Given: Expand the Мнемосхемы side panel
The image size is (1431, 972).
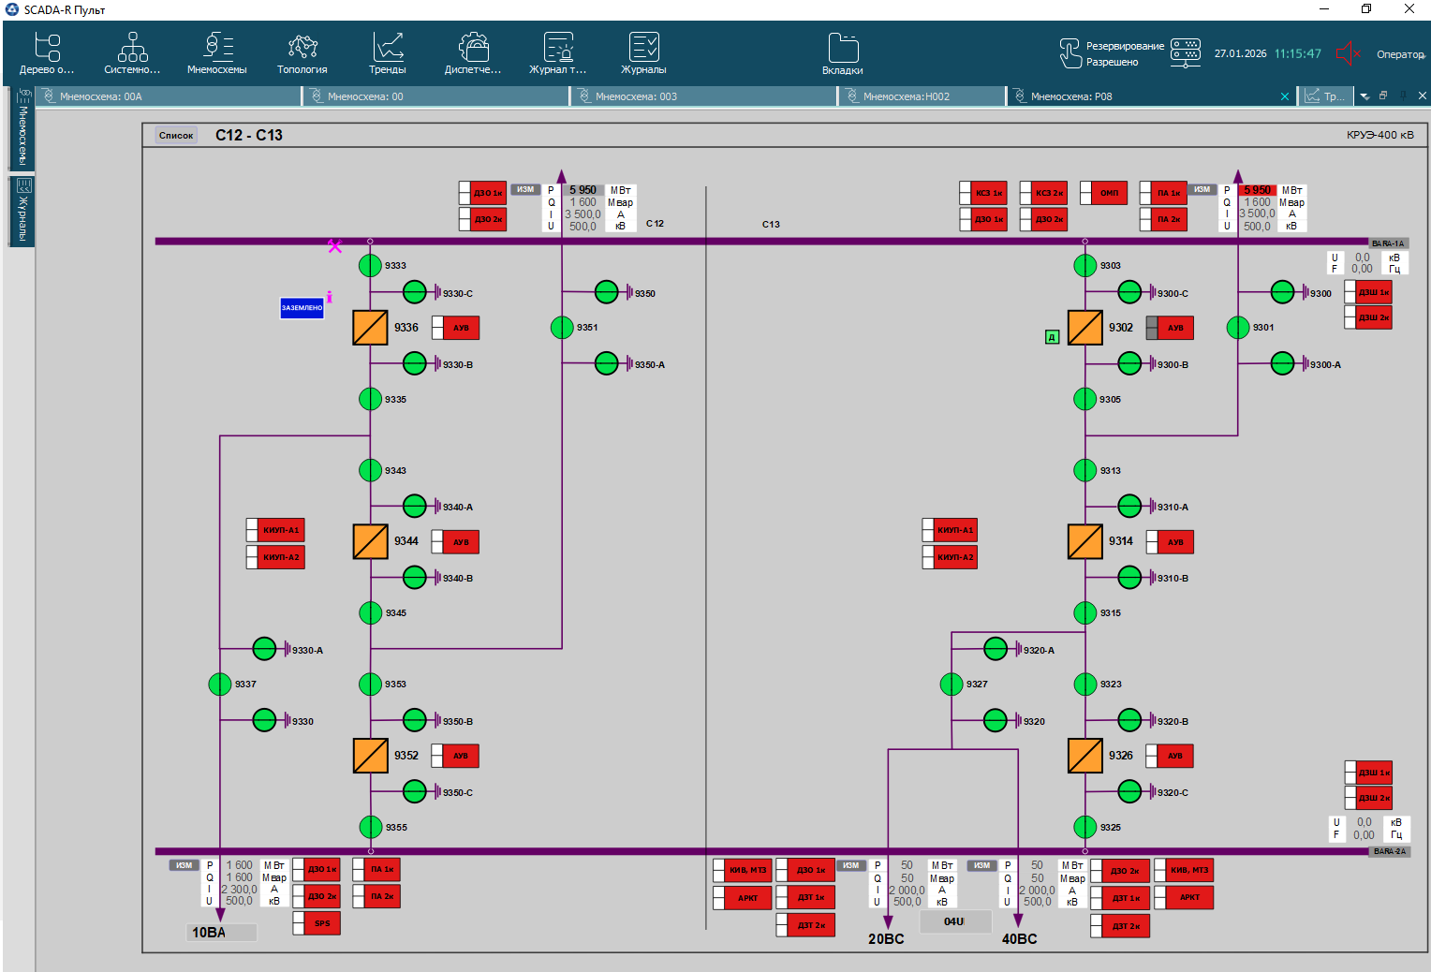Looking at the screenshot, I should pos(22,129).
